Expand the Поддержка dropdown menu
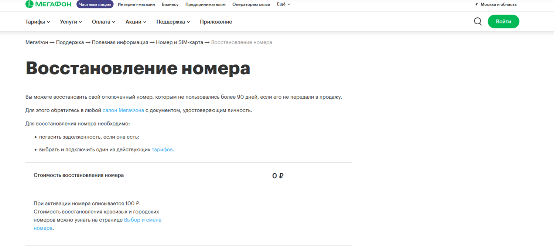Screen dimensions: 554x251 (173, 22)
